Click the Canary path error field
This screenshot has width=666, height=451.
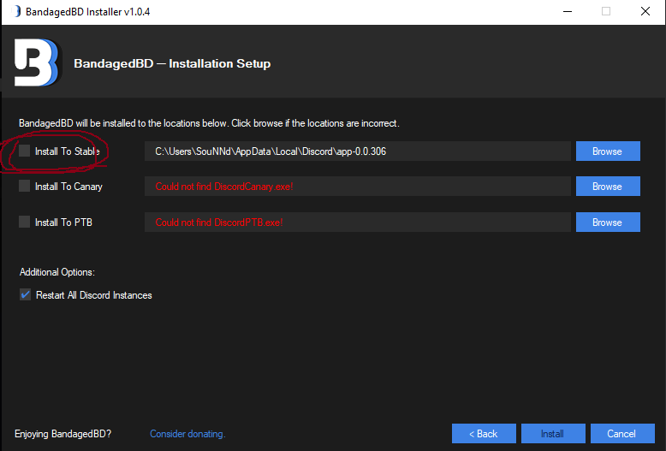[x=357, y=186]
